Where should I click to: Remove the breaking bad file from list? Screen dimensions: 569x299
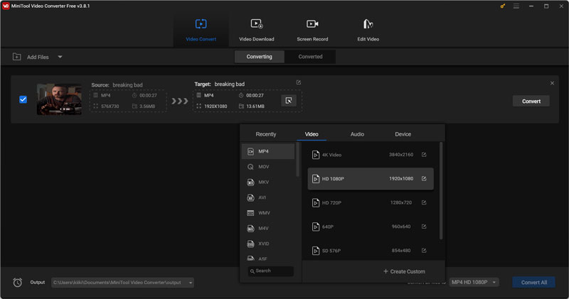(552, 83)
